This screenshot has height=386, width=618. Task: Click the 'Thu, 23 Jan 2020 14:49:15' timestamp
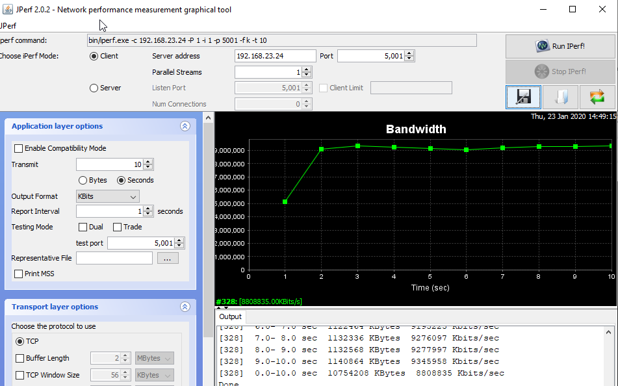[x=573, y=116]
